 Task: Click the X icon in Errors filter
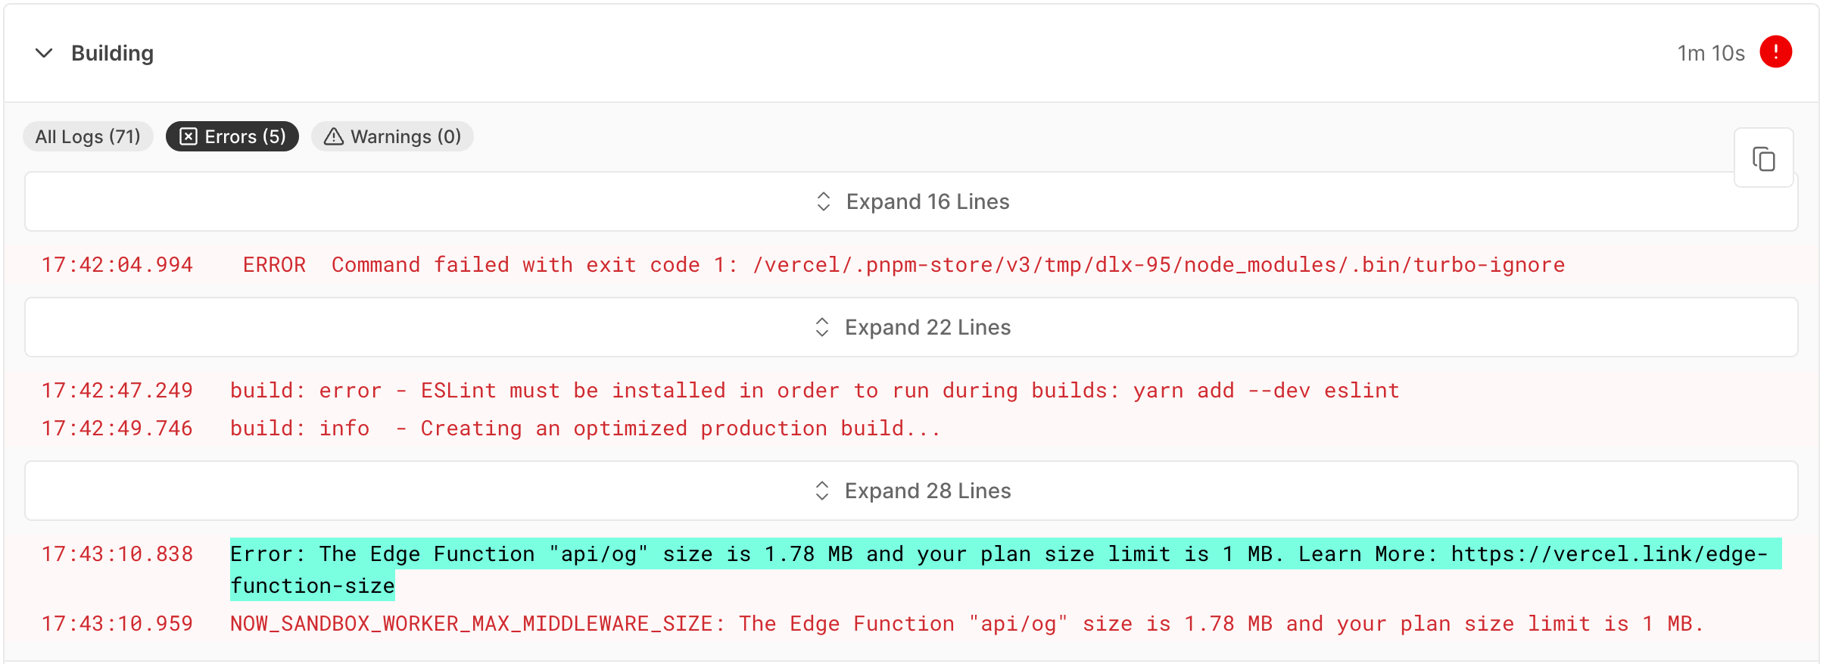189,136
